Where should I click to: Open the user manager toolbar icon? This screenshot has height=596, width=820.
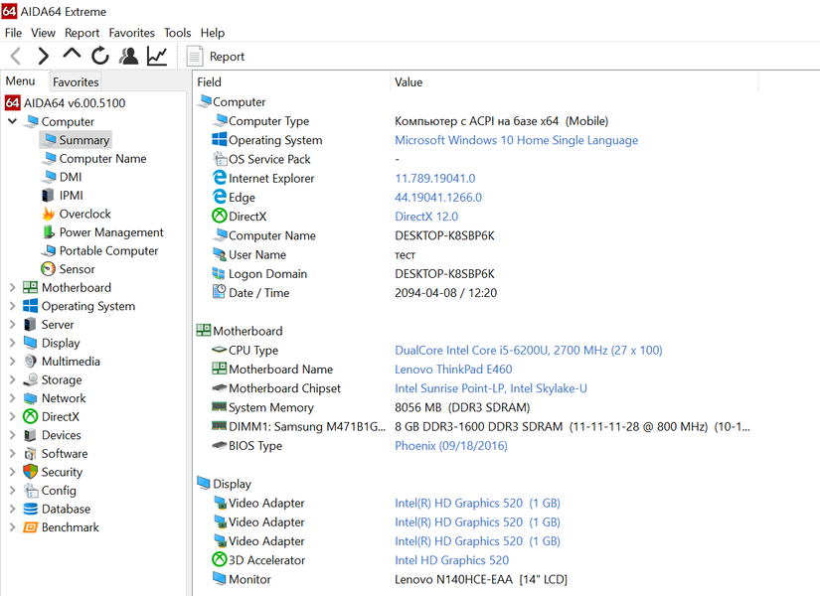coord(128,56)
